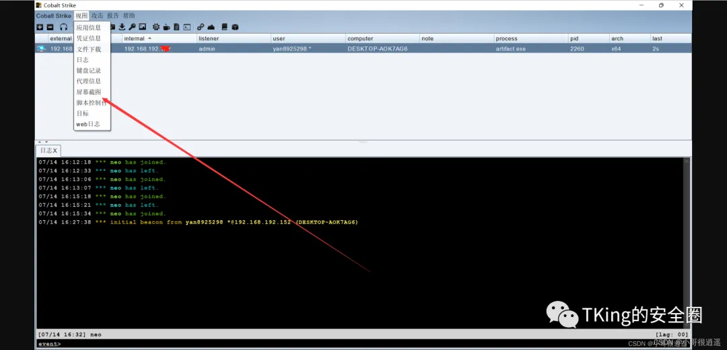Select the 2s last check-in cell
727x350 pixels.
[x=671, y=48]
